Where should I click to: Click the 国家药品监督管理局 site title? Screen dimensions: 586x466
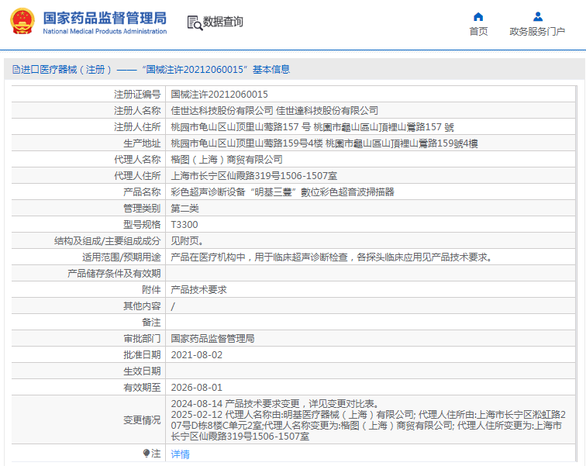105,18
